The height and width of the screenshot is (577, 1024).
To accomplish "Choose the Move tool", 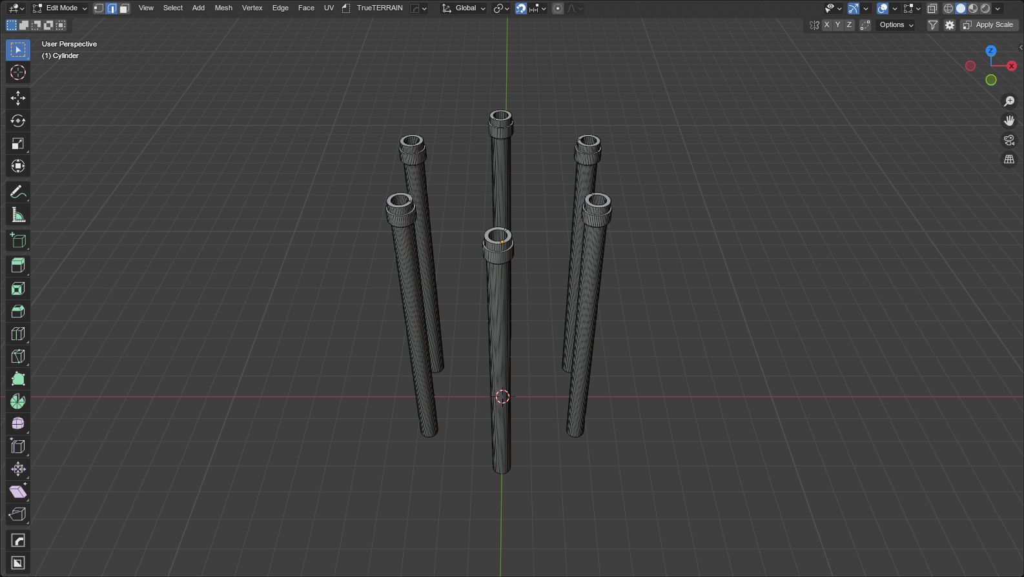I will [x=18, y=98].
